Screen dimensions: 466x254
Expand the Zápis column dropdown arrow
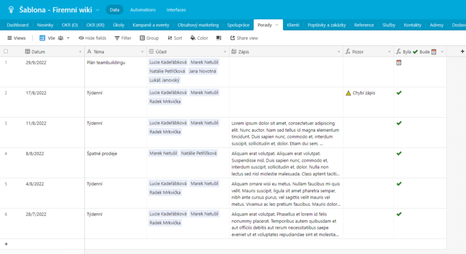[x=338, y=52]
